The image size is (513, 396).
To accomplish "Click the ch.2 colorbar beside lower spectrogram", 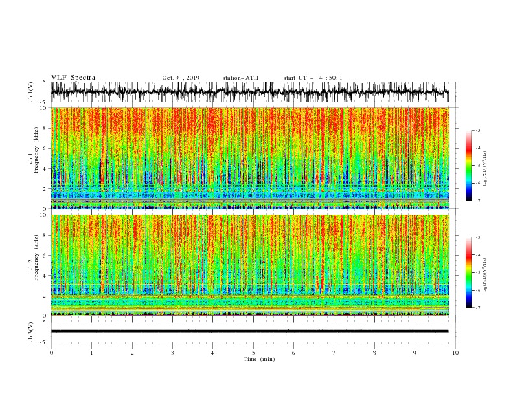I will coord(468,272).
